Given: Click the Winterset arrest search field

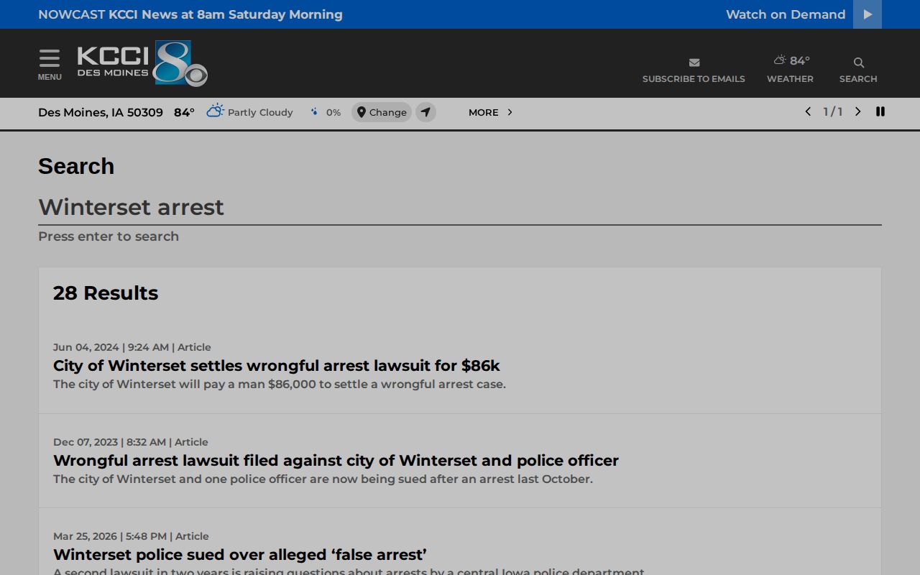Looking at the screenshot, I should [x=460, y=208].
